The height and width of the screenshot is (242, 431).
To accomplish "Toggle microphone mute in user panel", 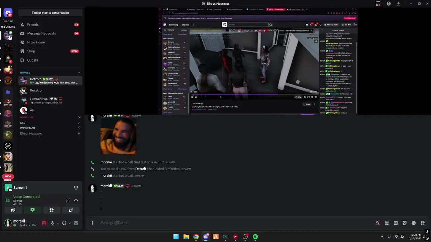I will coord(52,223).
